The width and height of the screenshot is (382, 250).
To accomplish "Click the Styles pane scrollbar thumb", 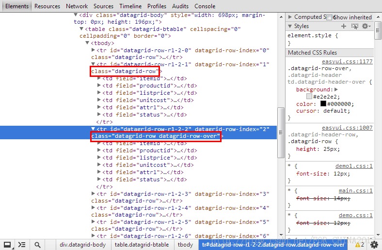I will click(378, 30).
